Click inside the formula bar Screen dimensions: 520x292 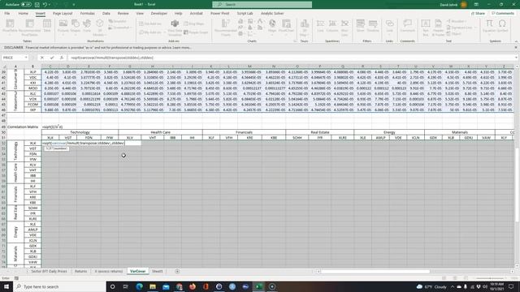coord(291,58)
